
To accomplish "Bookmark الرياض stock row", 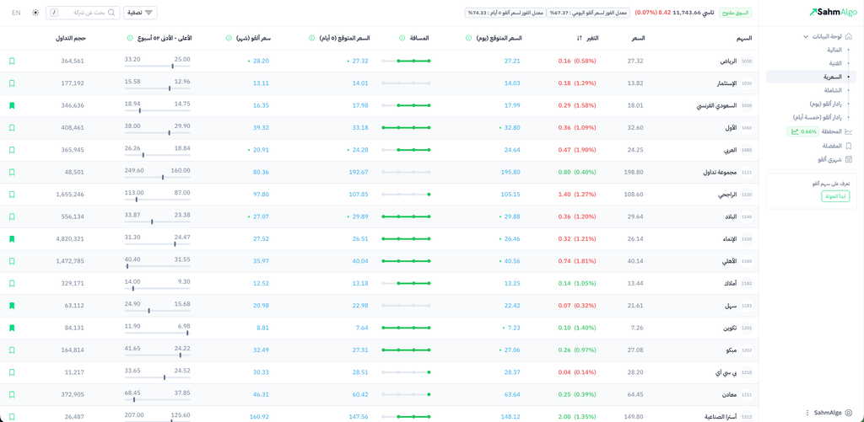I will click(x=12, y=61).
